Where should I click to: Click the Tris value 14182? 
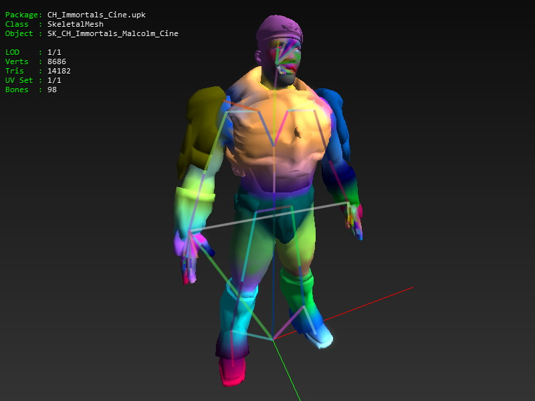59,71
